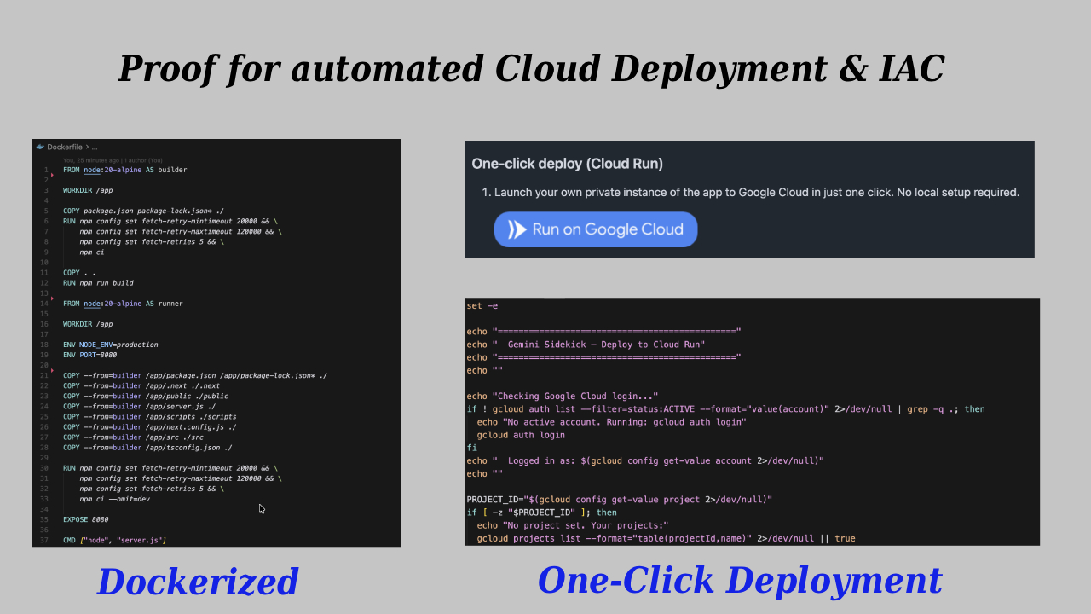Open the underlined node link in the builder line
The width and height of the screenshot is (1091, 614).
tap(92, 170)
